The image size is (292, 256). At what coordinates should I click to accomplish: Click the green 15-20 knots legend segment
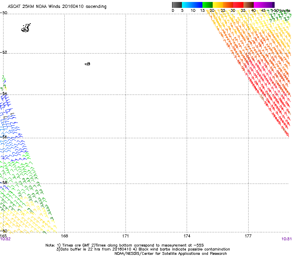click(x=208, y=5)
